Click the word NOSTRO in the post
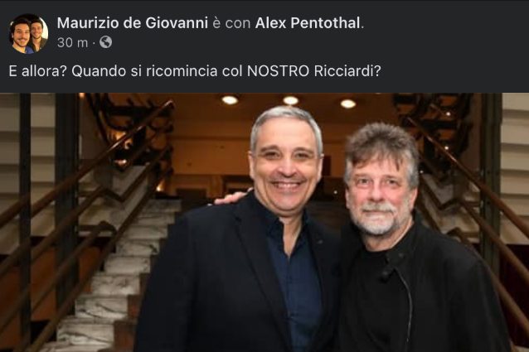 (278, 71)
